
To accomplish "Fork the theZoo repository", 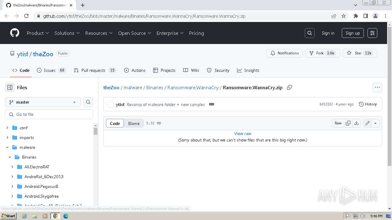I will point(322,53).
